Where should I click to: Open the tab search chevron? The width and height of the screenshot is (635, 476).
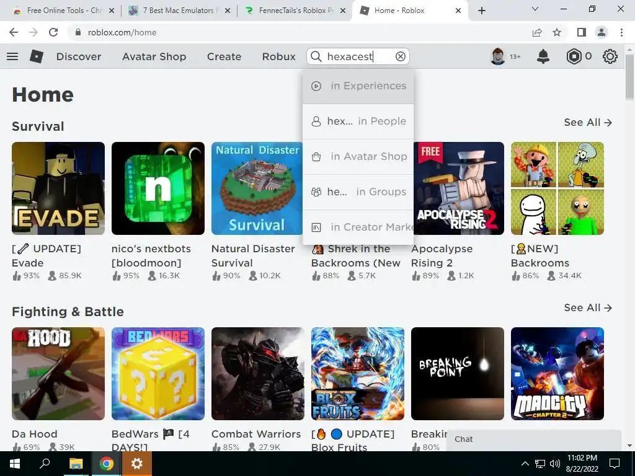click(x=535, y=9)
